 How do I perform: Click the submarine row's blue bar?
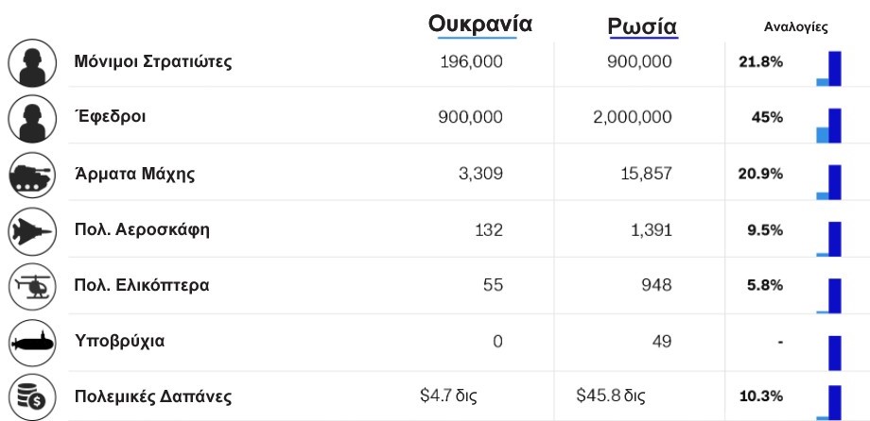click(834, 353)
